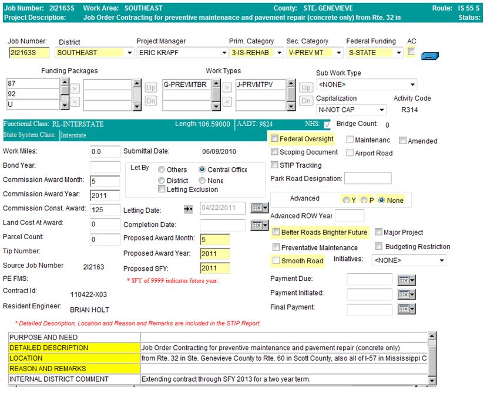Viewport: 487px width, 394px height.
Task: Open Federal Funding dropdown
Action: click(x=399, y=53)
